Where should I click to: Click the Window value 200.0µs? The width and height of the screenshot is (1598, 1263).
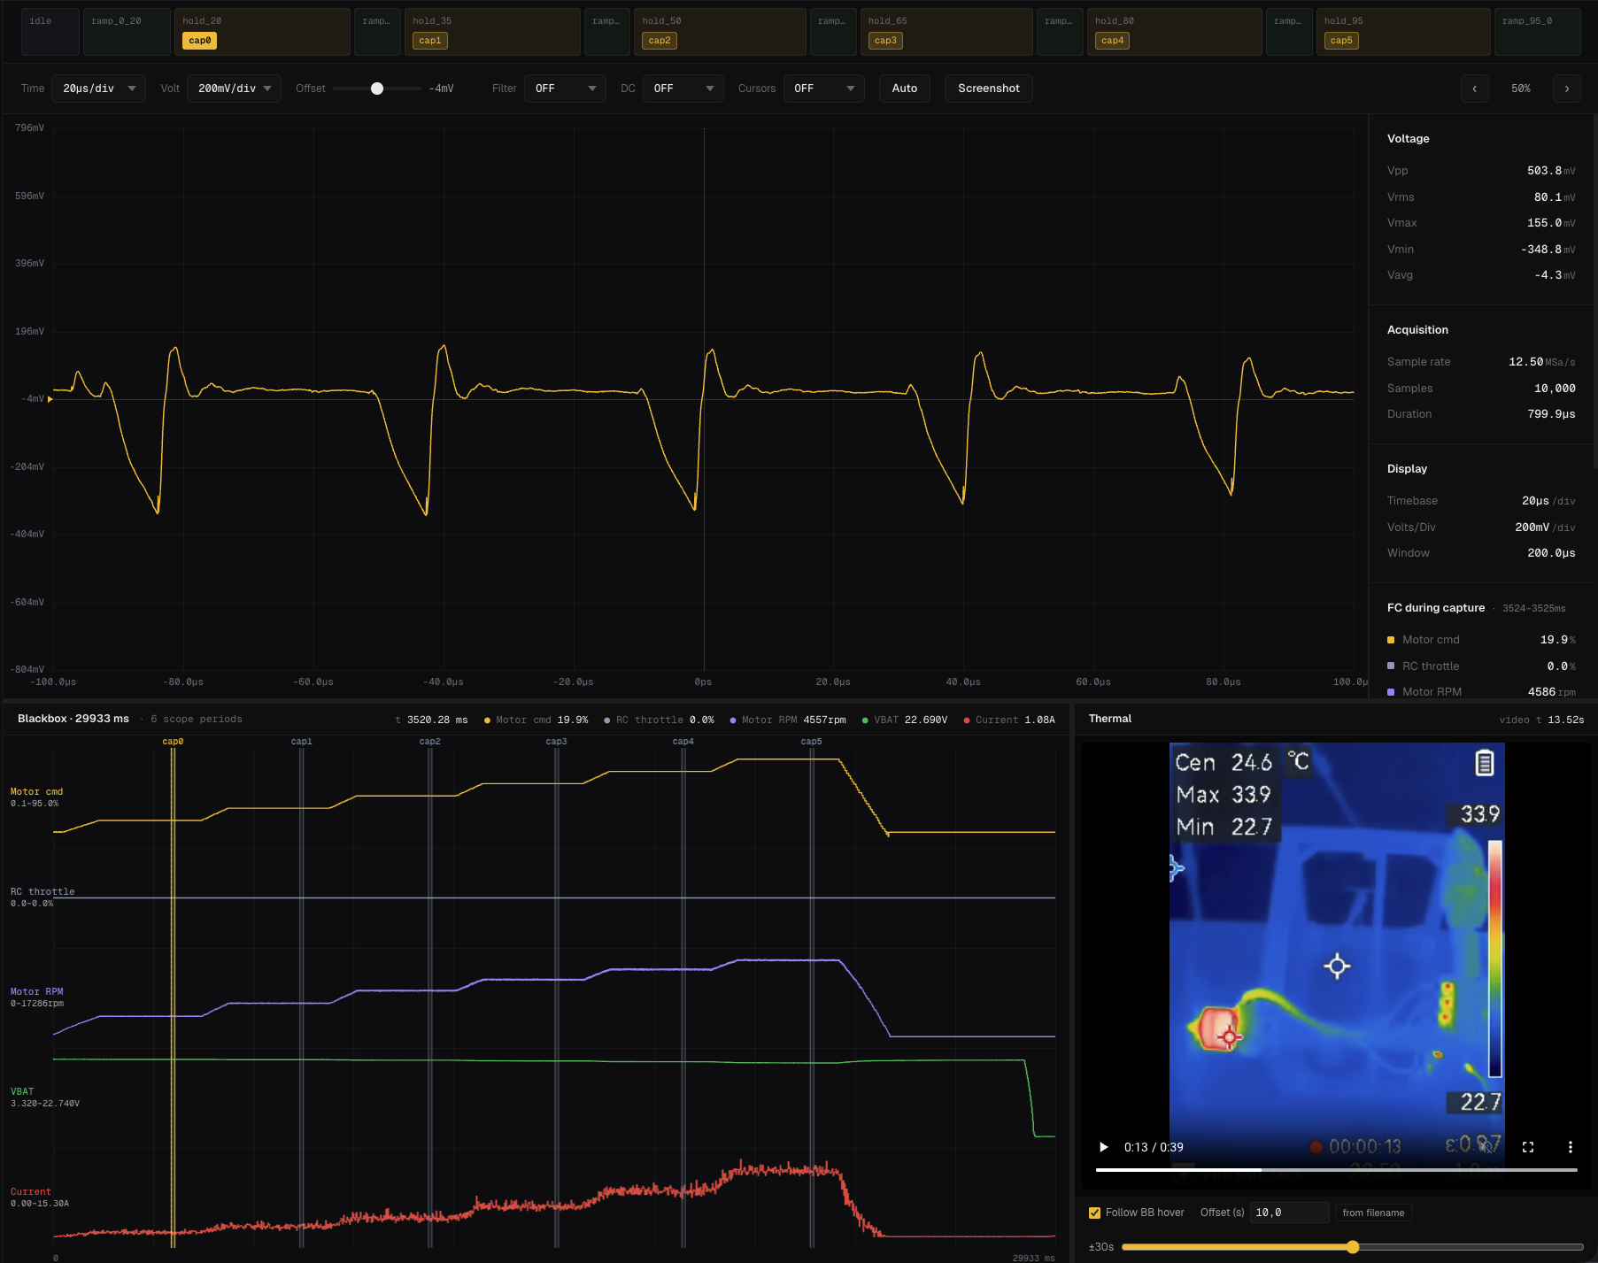pyautogui.click(x=1551, y=553)
